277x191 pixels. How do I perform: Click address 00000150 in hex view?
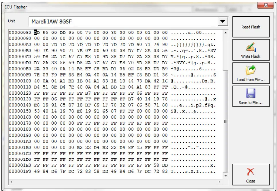coord(20,111)
